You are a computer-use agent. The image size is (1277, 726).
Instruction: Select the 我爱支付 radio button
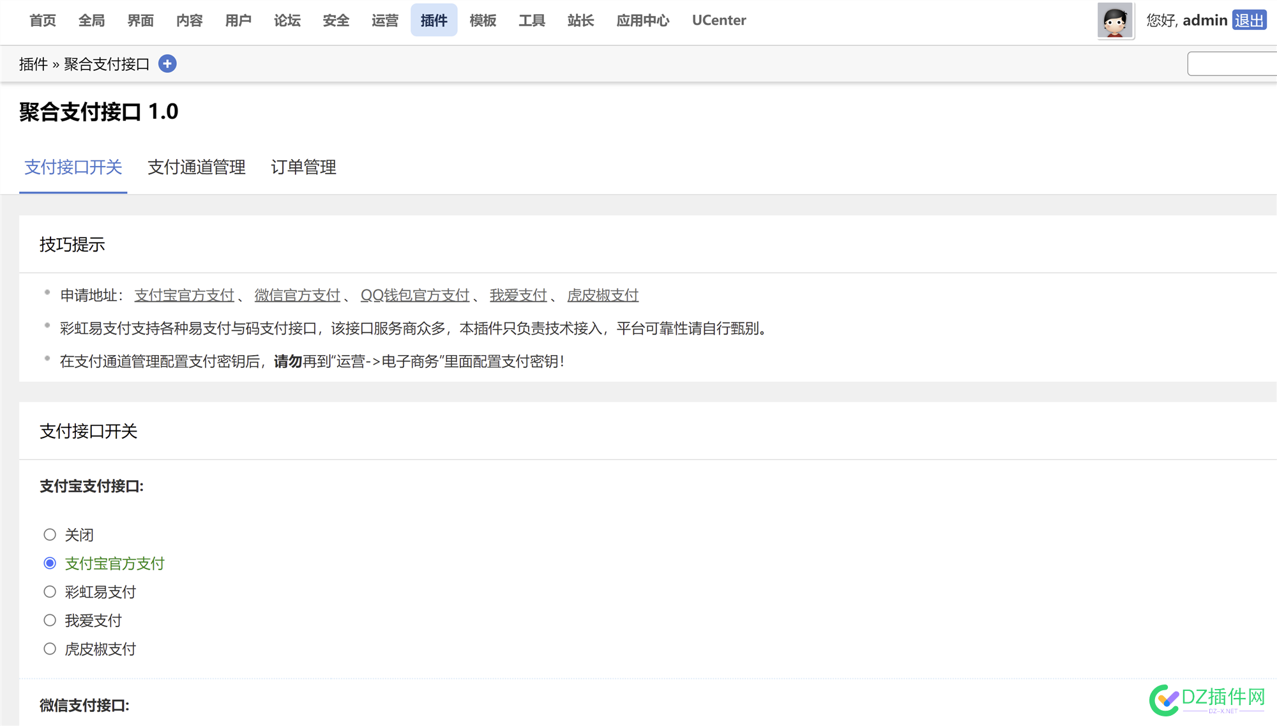[50, 620]
